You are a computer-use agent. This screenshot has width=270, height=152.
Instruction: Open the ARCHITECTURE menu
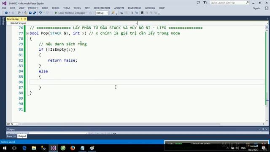(x=102, y=8)
